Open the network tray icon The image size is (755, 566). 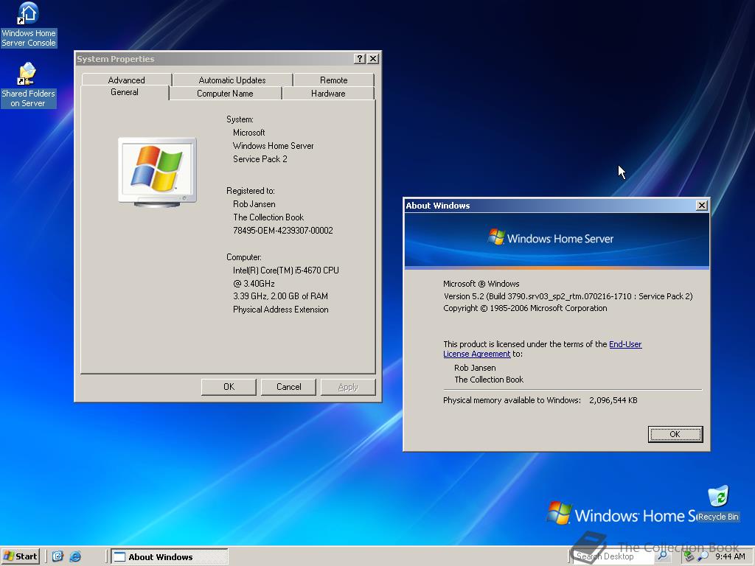point(689,556)
